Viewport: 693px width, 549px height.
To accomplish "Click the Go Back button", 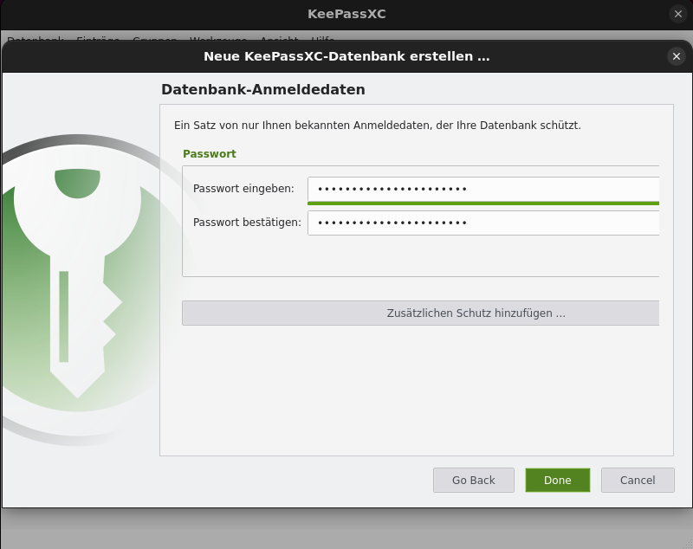I will click(473, 480).
